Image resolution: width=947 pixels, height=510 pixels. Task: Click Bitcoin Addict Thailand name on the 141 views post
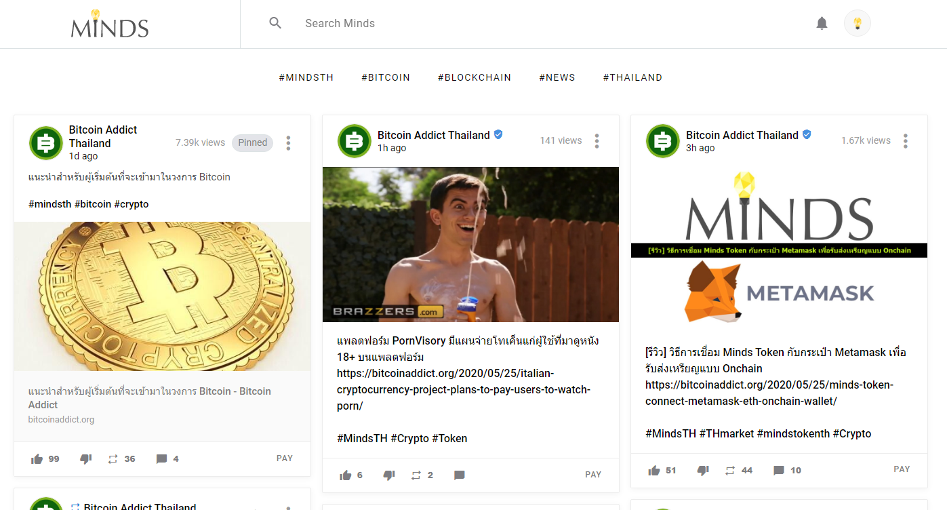(434, 135)
